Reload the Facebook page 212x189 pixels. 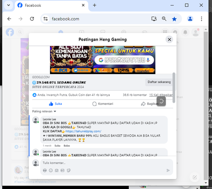tap(32, 19)
